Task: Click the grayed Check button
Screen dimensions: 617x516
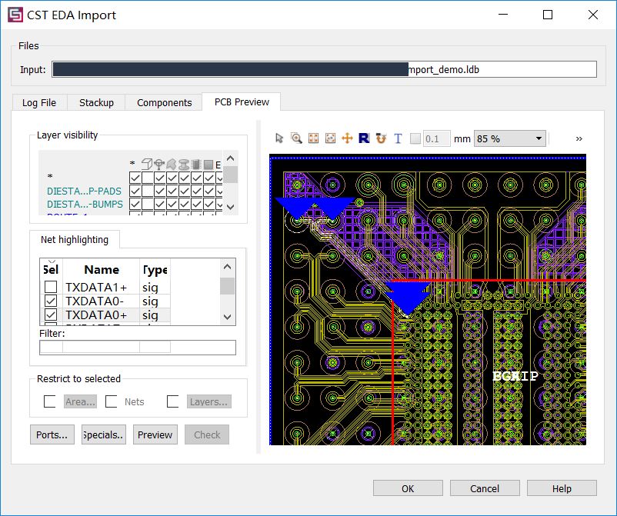Action: click(x=207, y=434)
